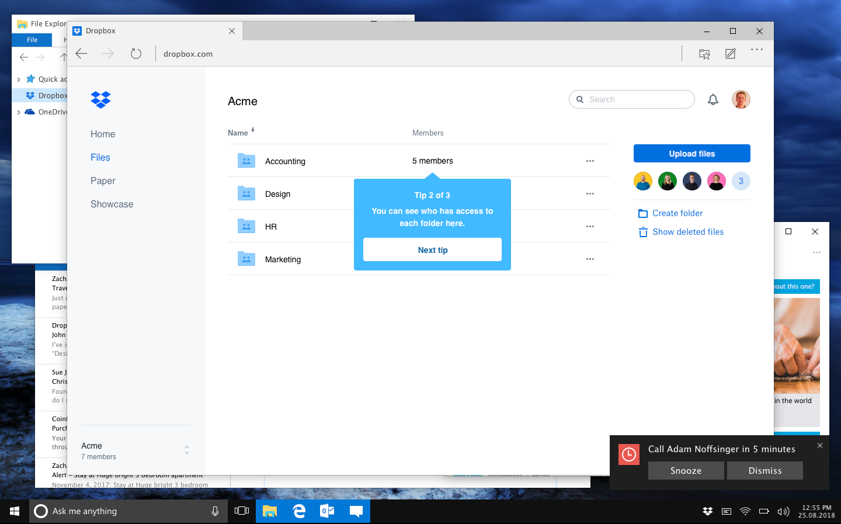Open more options for Accounting folder
841x524 pixels.
[x=590, y=161]
